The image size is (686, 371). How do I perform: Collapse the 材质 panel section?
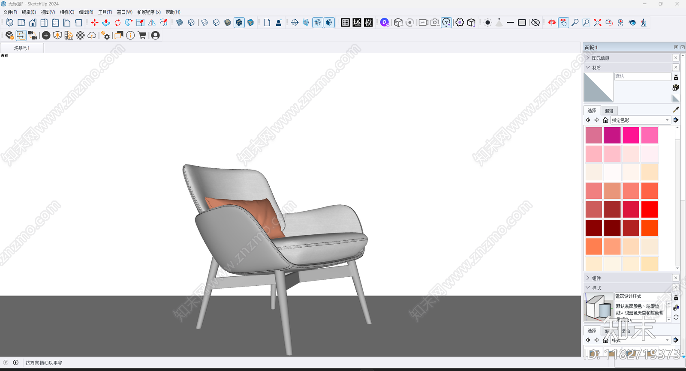[588, 67]
